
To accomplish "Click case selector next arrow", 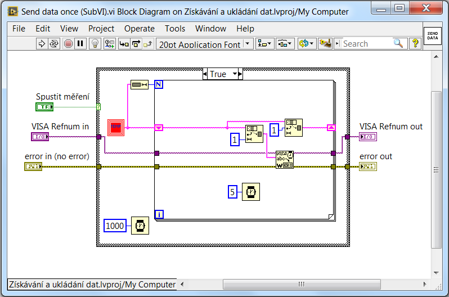I will tap(240, 74).
